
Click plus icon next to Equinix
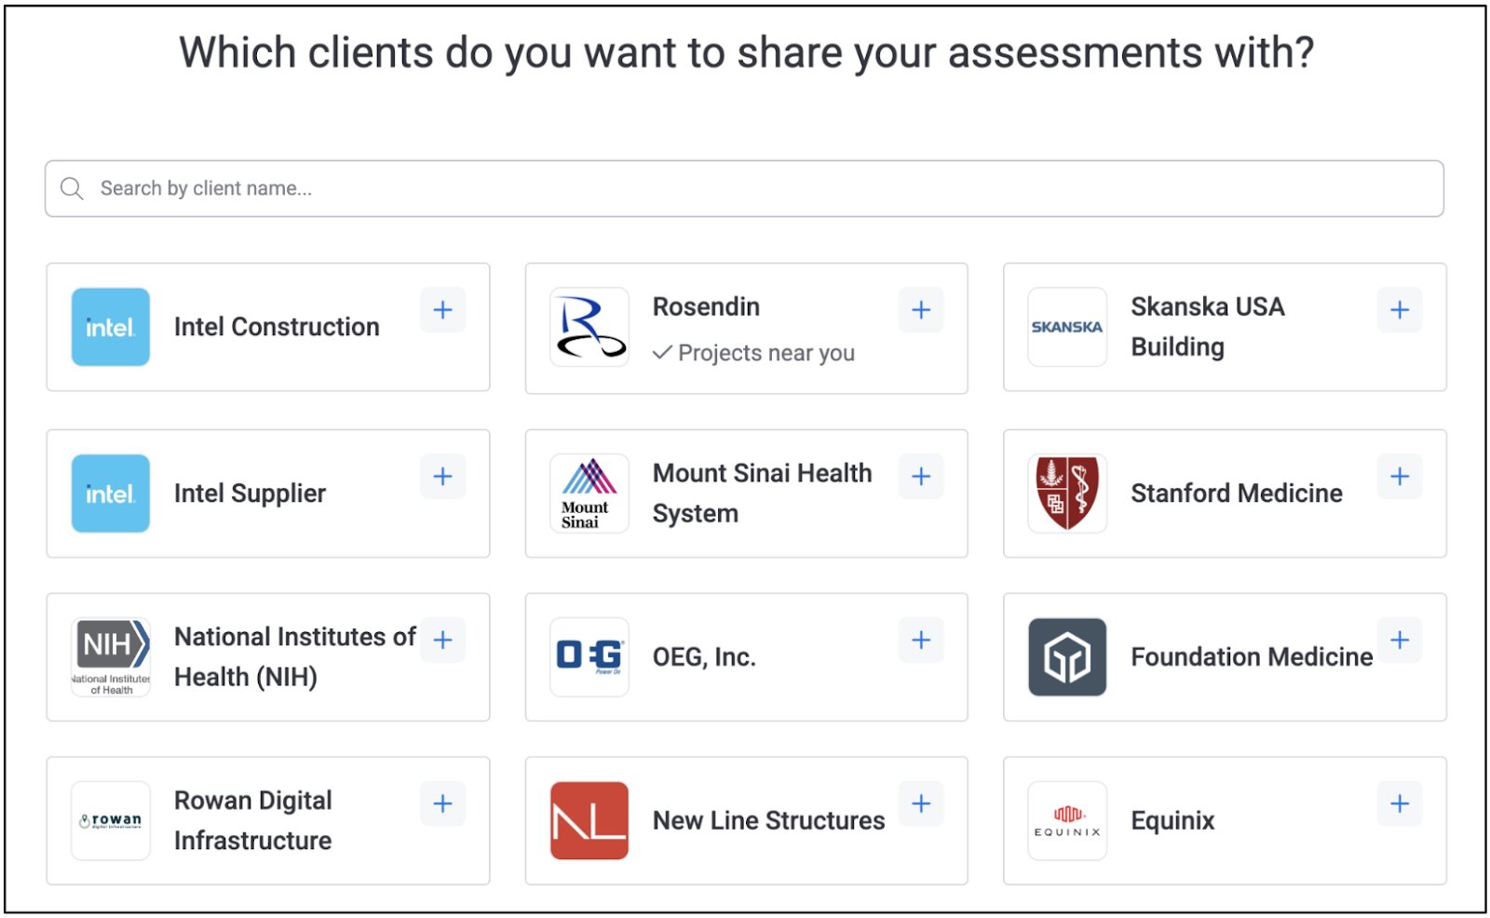(x=1400, y=804)
